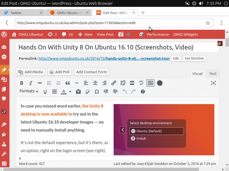Open the 2 pending updates
Screen dimensions: 229x171
tap(52, 34)
